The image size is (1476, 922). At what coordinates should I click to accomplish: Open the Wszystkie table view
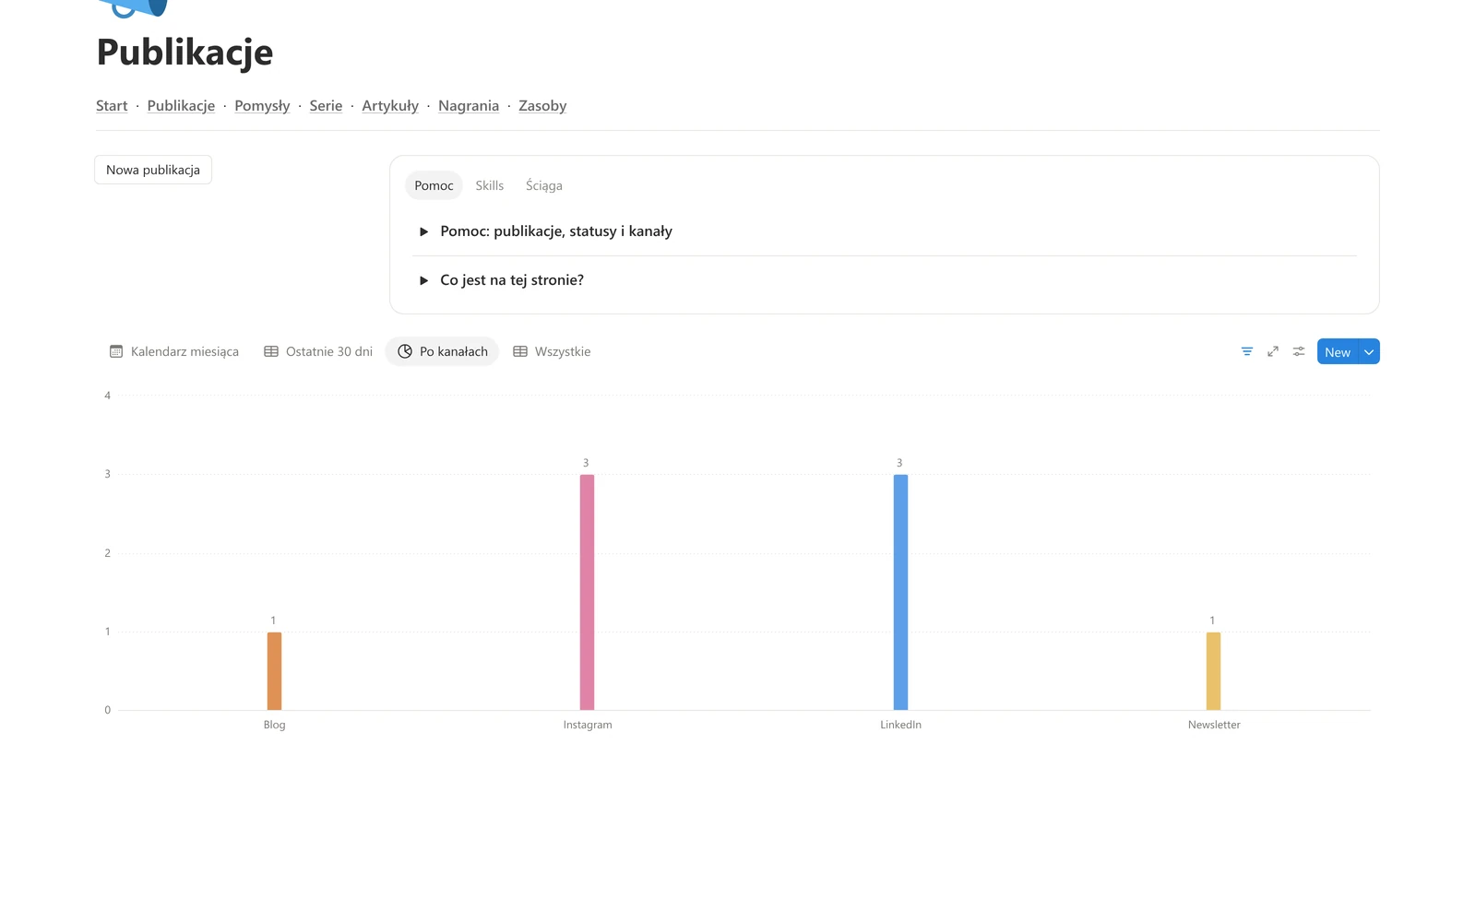552,351
